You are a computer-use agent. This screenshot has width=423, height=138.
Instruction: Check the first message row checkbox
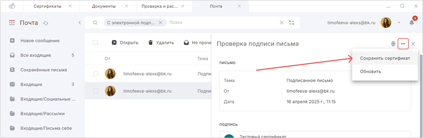tap(95, 74)
